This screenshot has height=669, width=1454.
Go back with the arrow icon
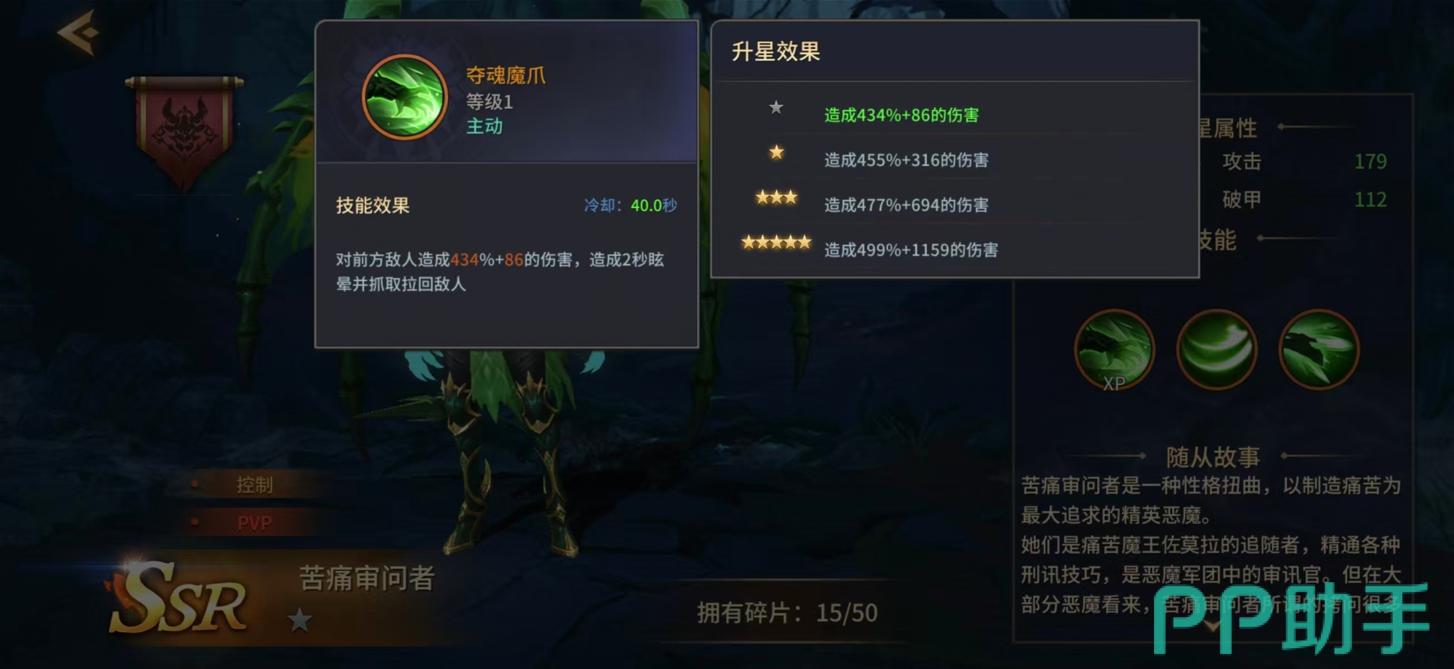pos(79,33)
